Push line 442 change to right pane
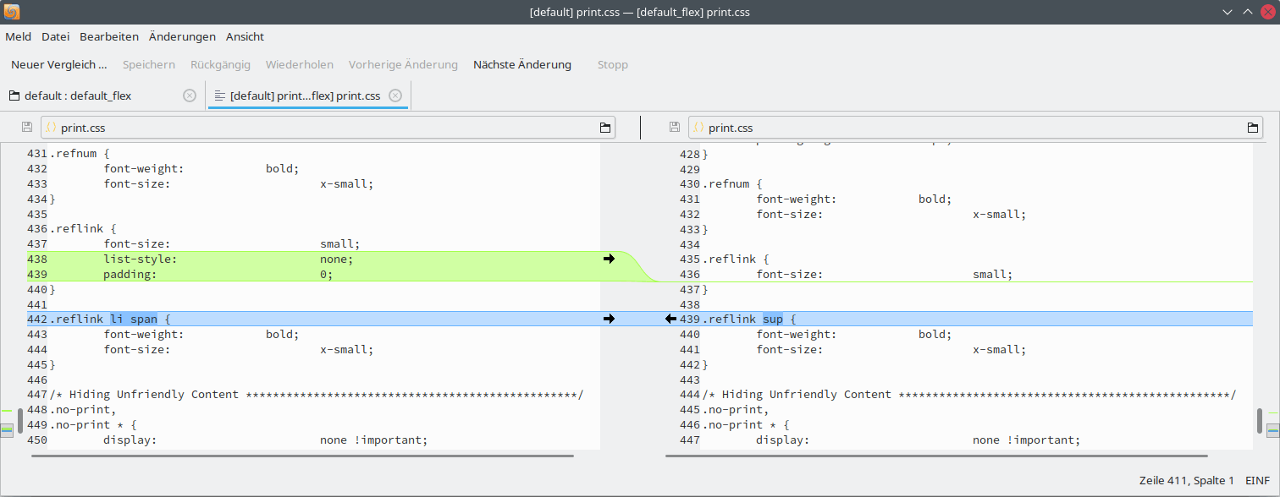The image size is (1280, 497). (x=609, y=319)
